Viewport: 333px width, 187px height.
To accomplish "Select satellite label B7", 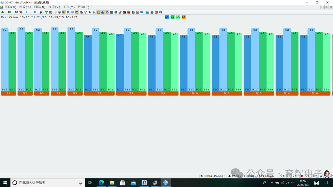I will click(131, 94).
